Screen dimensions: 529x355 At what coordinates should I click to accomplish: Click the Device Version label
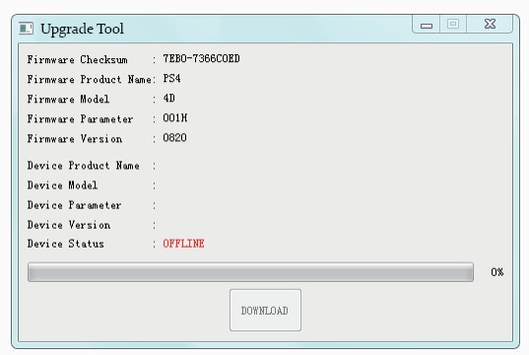point(69,225)
